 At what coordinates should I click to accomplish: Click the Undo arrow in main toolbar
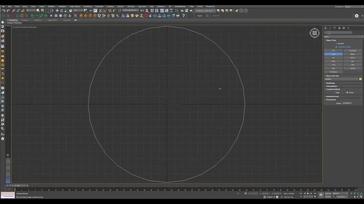4,10
